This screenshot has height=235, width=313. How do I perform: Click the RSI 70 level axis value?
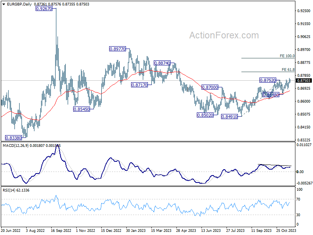click(298, 199)
